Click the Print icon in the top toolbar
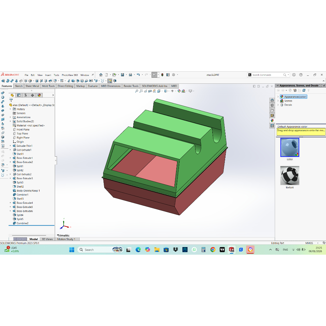 point(130,75)
